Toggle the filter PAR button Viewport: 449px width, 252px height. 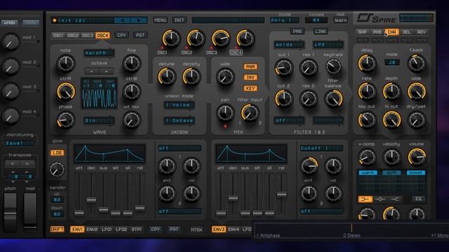pos(297,31)
